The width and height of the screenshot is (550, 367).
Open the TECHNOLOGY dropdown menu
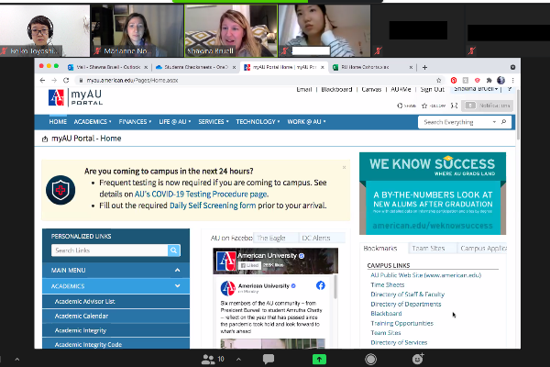point(258,121)
